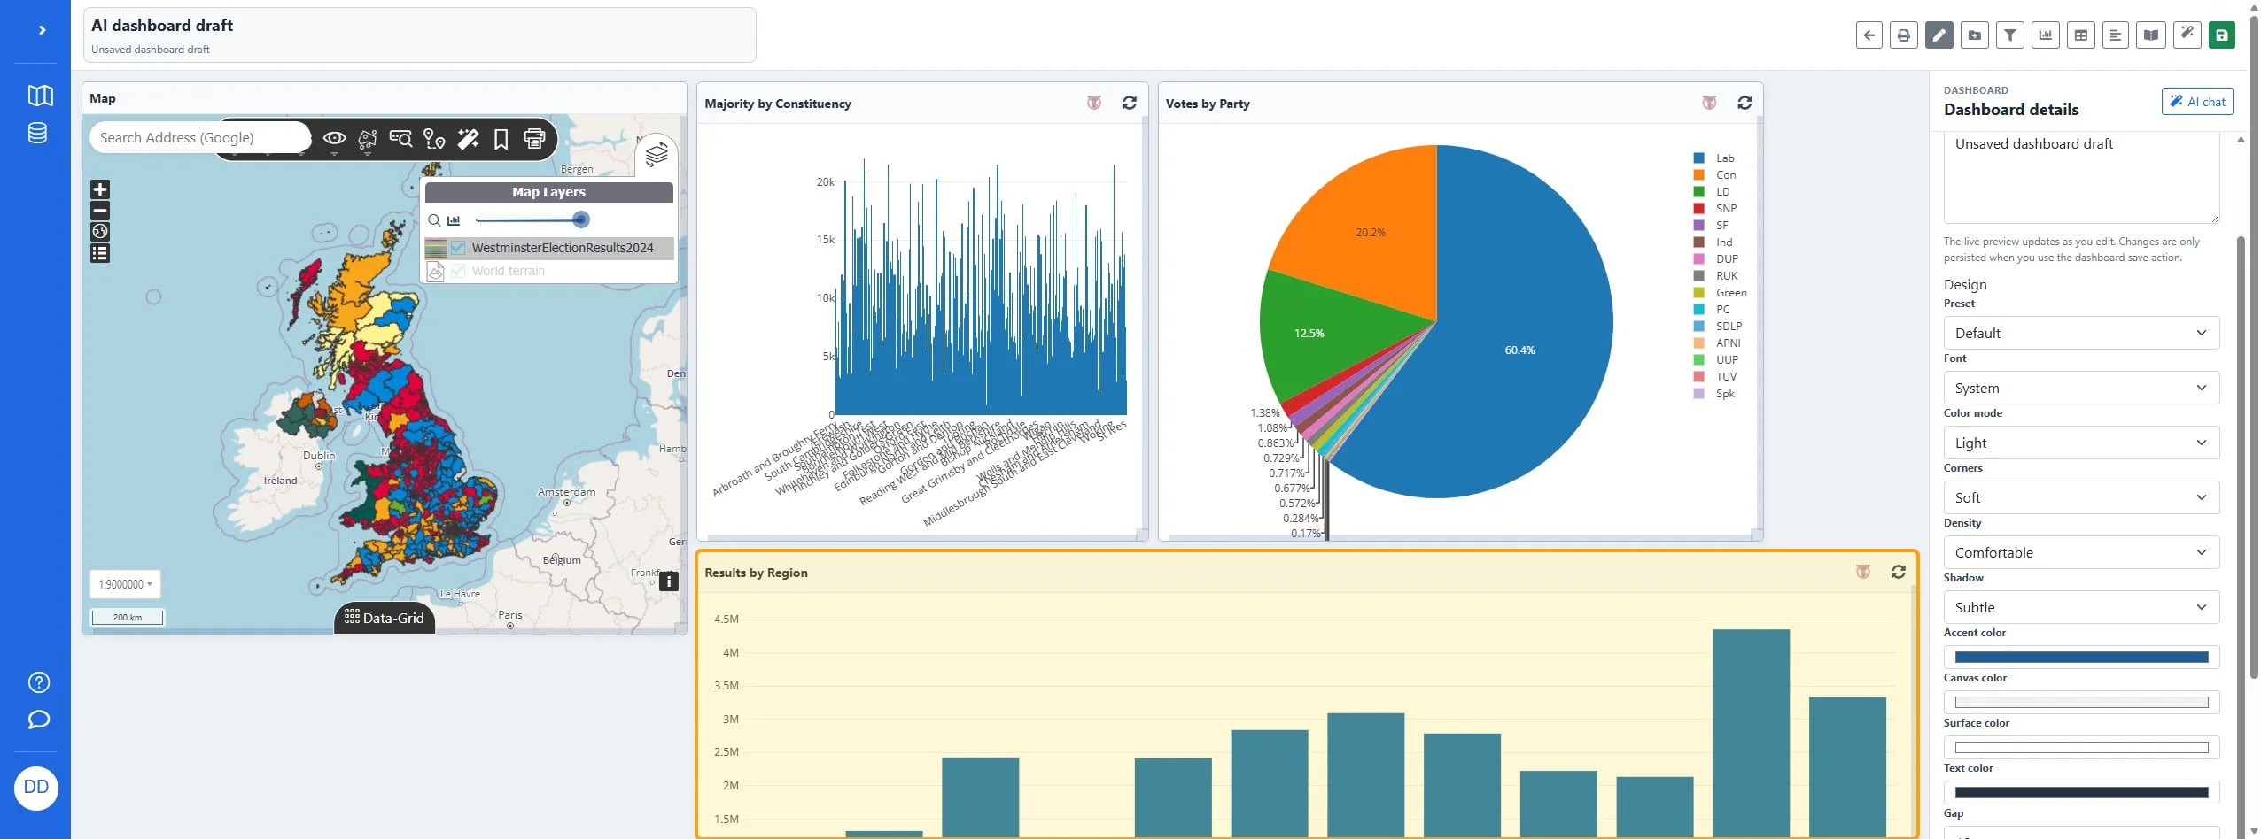This screenshot has height=839, width=2261.
Task: Click the dashboard title AI dashboard draft
Action: [x=162, y=26]
